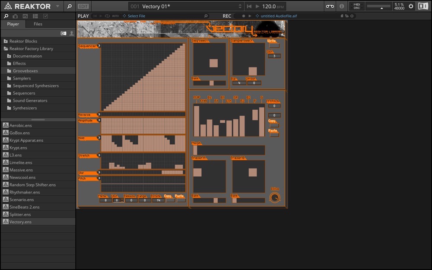The width and height of the screenshot is (432, 270).
Task: Expand the Amplitude row arrow
Action: pyautogui.click(x=99, y=120)
